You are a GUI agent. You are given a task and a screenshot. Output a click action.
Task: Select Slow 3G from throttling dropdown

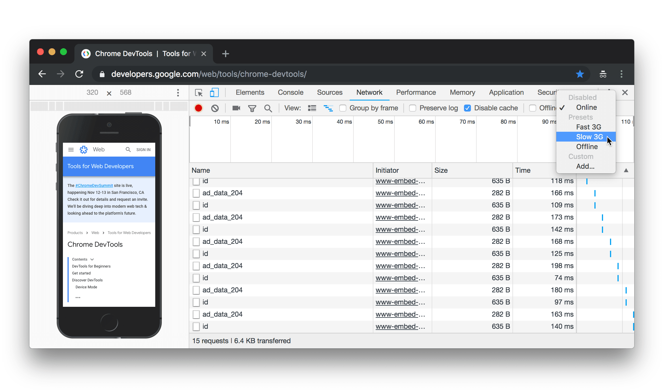pyautogui.click(x=589, y=136)
